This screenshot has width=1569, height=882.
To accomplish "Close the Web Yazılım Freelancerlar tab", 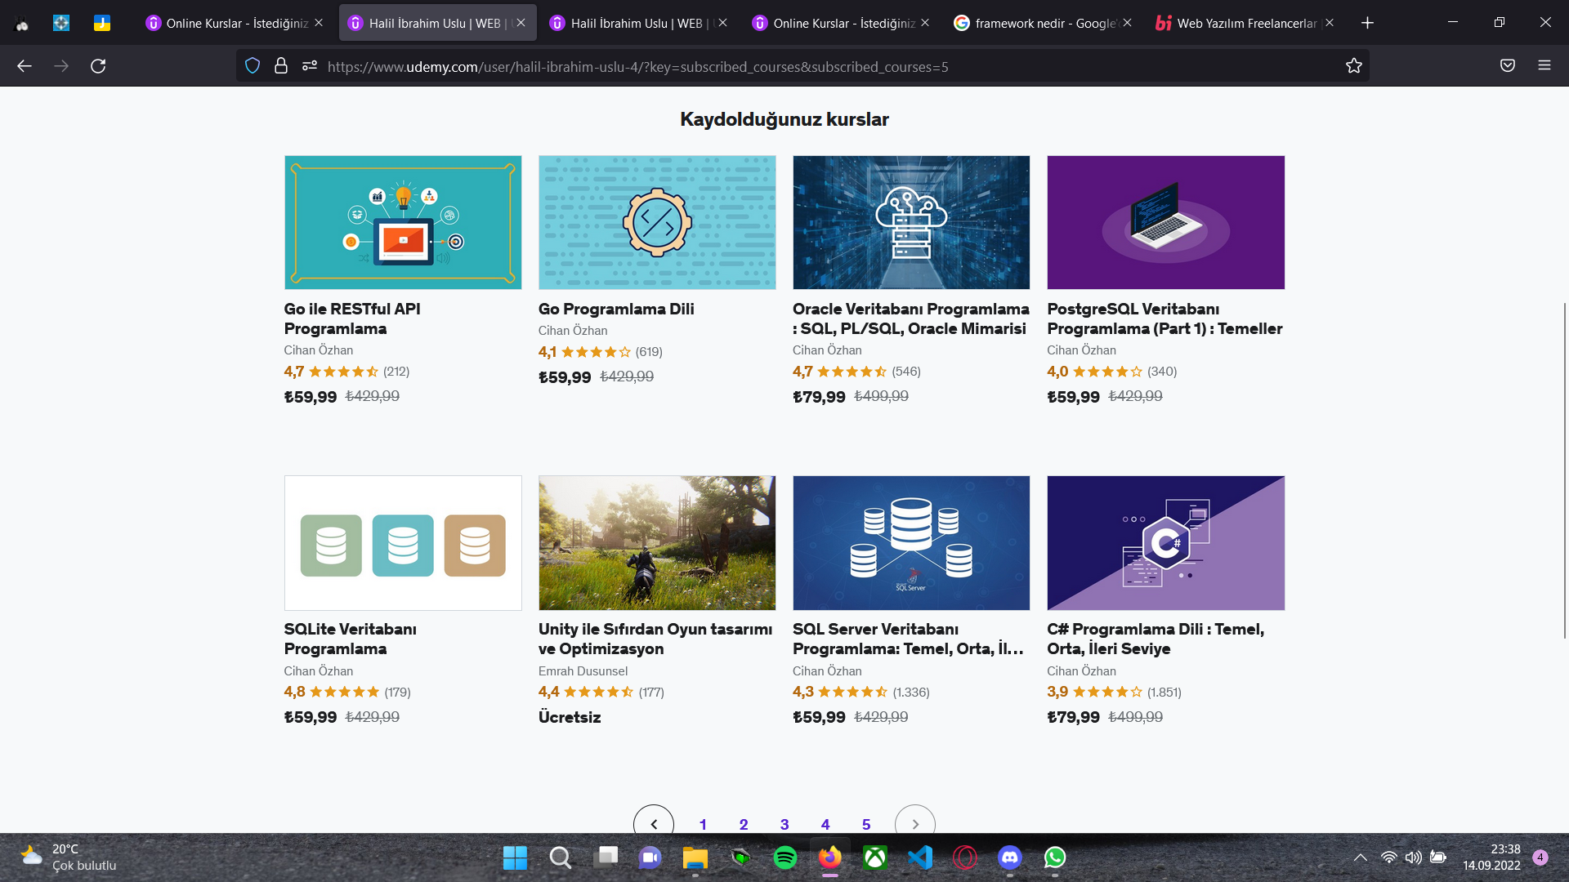I will pyautogui.click(x=1330, y=23).
